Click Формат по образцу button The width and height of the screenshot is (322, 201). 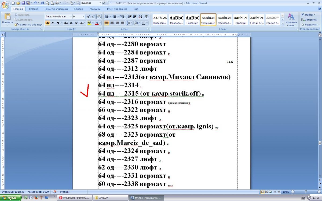pyautogui.click(x=28, y=24)
